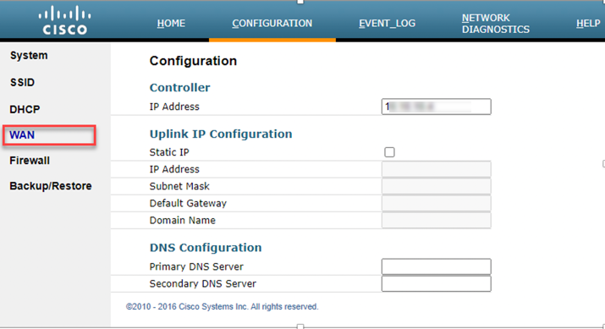605x329 pixels.
Task: Click the Uplink IP Configuration heading
Action: 221,134
